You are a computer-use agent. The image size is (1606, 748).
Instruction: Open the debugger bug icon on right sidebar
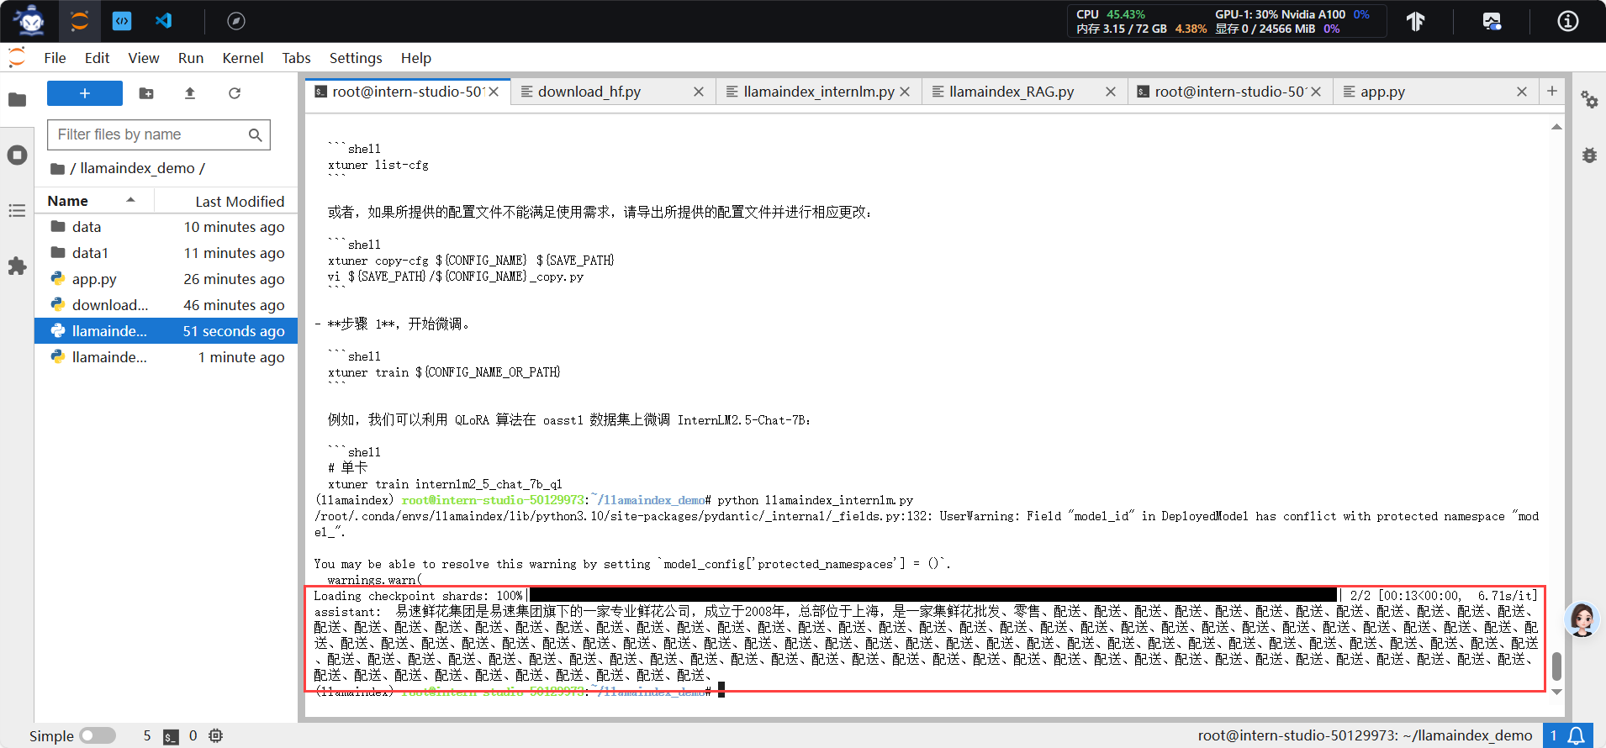point(1589,155)
